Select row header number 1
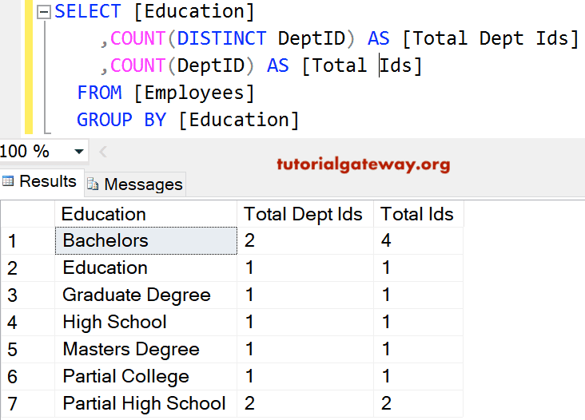585x420 pixels. tap(28, 241)
